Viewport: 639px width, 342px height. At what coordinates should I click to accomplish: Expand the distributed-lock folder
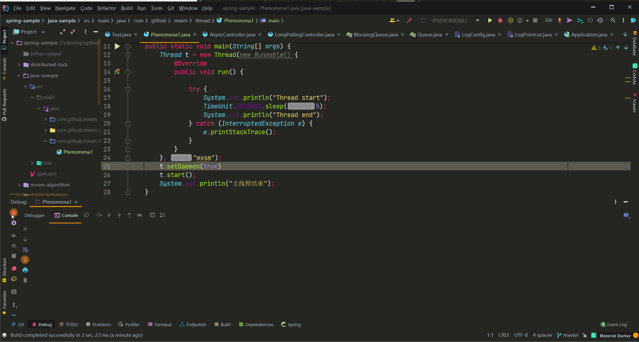19,65
